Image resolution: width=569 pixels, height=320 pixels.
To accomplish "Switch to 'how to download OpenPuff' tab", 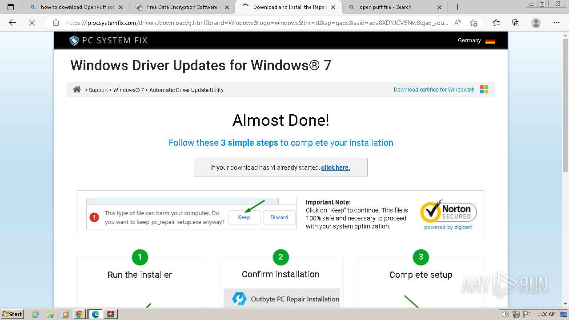I will (x=76, y=7).
